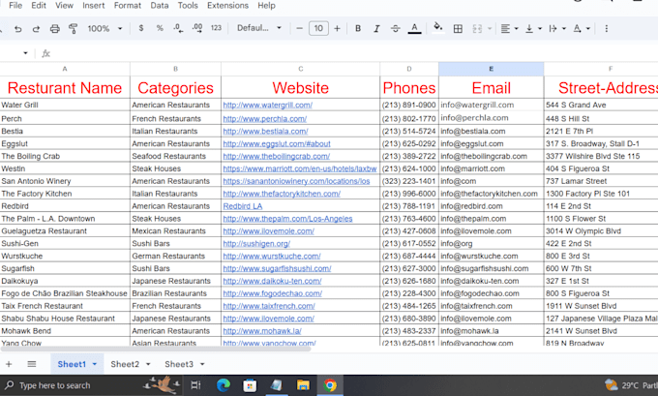The height and width of the screenshot is (396, 658).
Task: Format as currency with dollar icon
Action: [141, 28]
